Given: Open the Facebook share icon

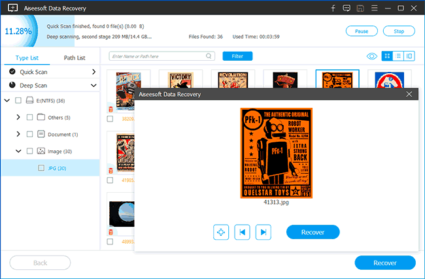Looking at the screenshot, I should (333, 8).
